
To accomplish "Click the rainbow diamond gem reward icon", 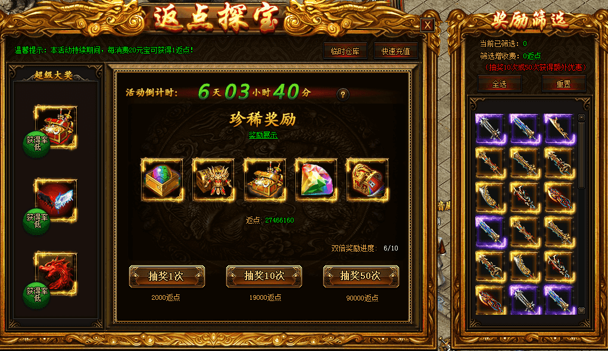I will coord(316,180).
